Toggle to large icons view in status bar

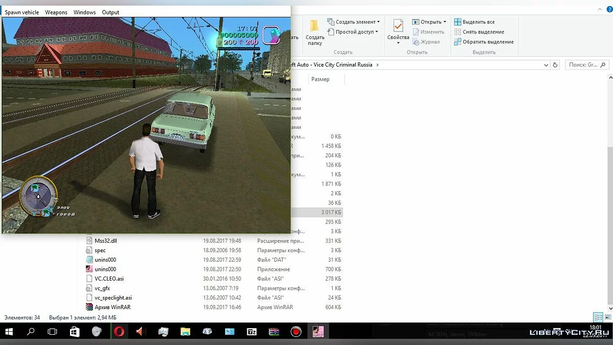[x=607, y=317]
